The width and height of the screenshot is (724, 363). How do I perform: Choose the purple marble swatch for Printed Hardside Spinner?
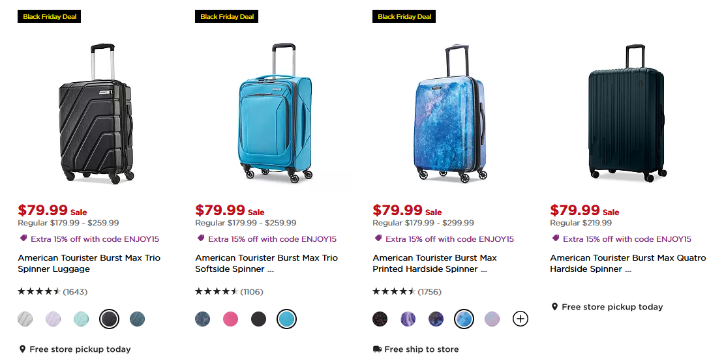408,319
